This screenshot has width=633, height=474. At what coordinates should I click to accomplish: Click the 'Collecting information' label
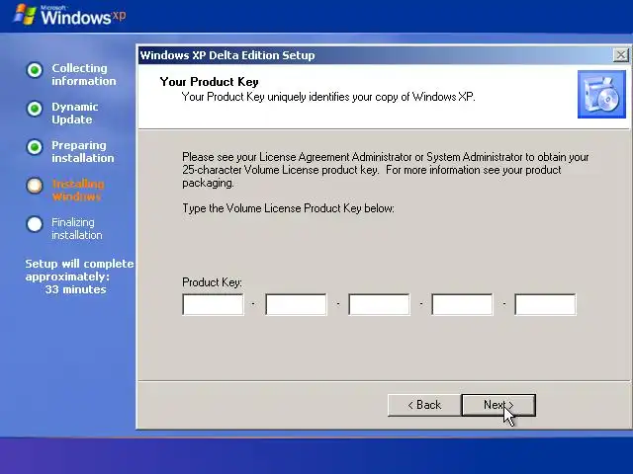pos(83,75)
